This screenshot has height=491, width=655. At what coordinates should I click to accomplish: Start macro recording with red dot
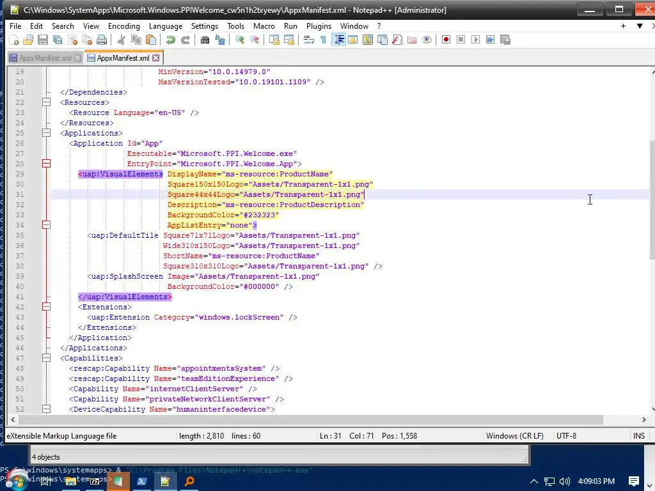[446, 40]
